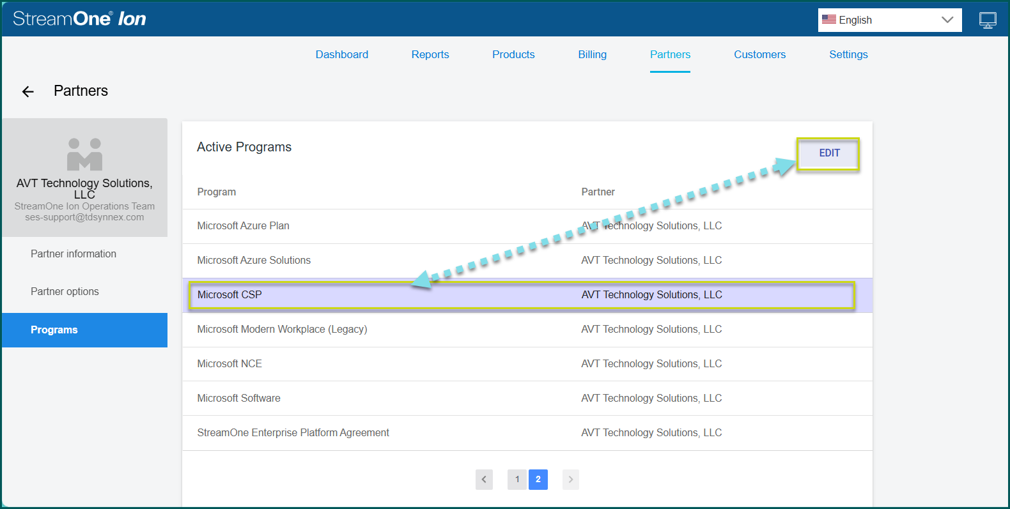Select the Microsoft Software program
This screenshot has height=509, width=1010.
(527, 399)
